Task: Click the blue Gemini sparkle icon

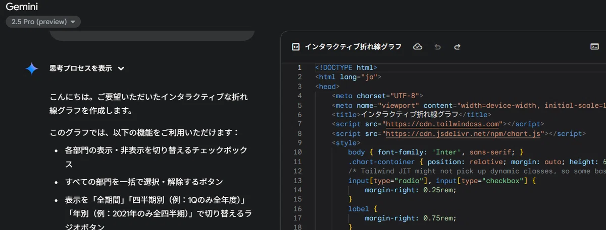Action: click(32, 68)
